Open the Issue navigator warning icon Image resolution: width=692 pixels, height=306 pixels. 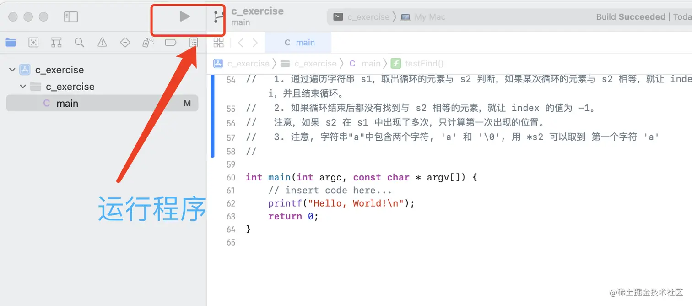(102, 42)
